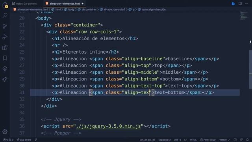Click Prettier status indicator

(x=224, y=140)
